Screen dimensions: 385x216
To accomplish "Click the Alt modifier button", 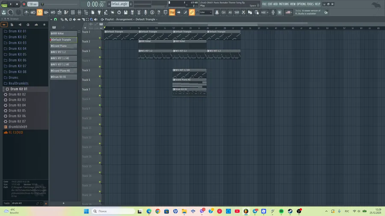I will tap(230, 12).
